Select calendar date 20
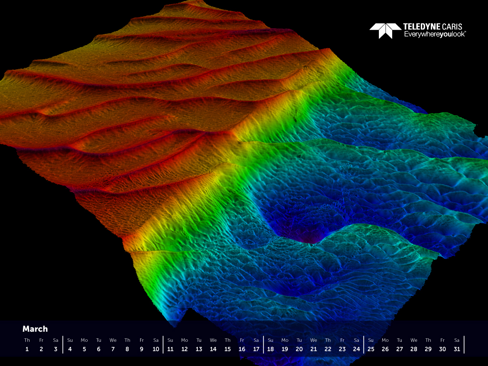This screenshot has width=488, height=366. click(299, 349)
